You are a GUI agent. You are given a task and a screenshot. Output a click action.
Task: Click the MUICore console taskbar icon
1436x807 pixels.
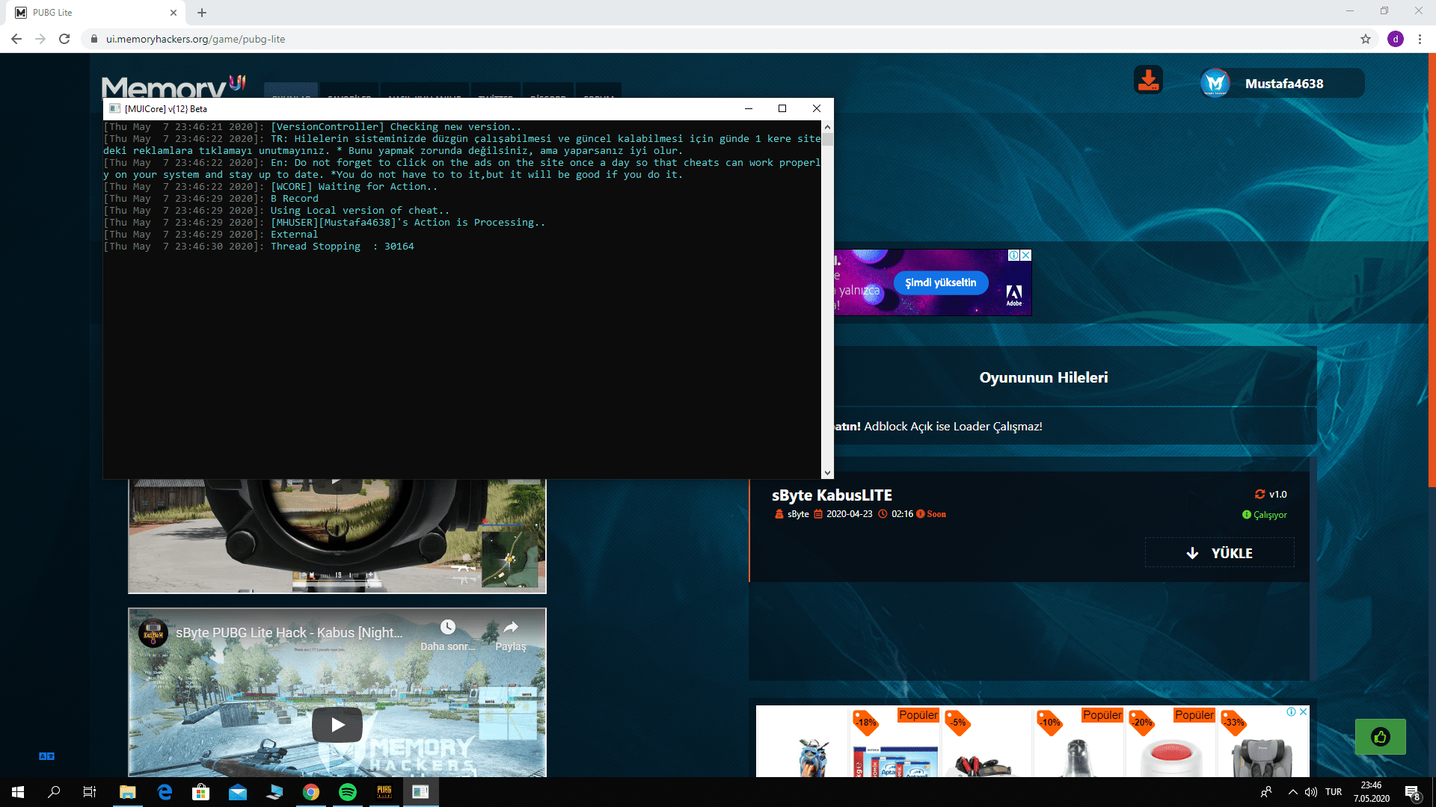pyautogui.click(x=421, y=792)
